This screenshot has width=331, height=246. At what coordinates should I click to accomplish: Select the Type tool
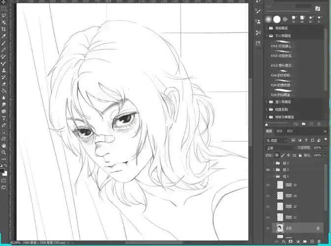(x=3, y=118)
